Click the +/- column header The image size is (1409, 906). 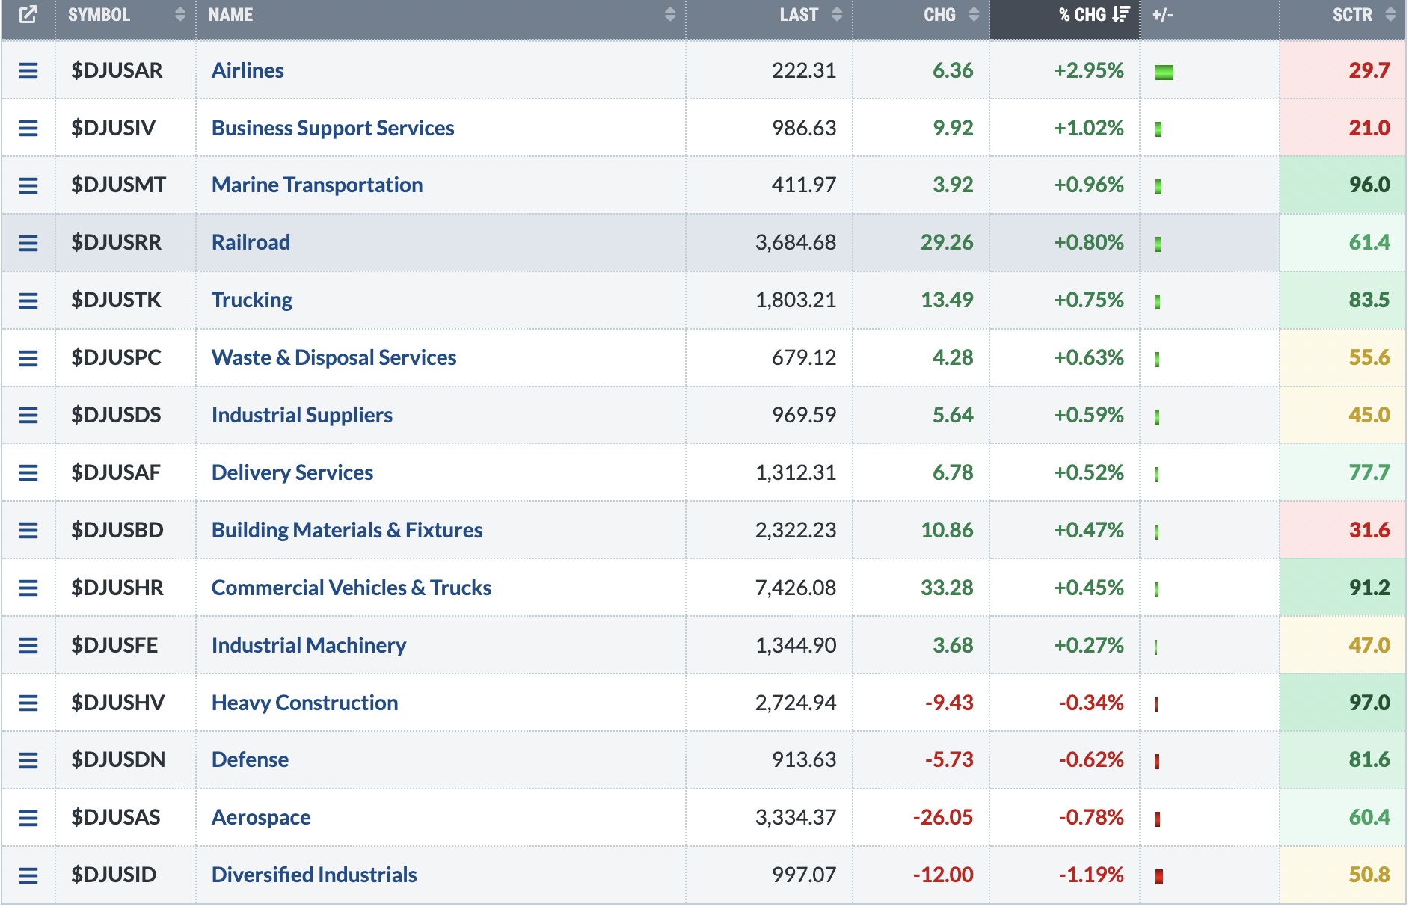tap(1163, 15)
